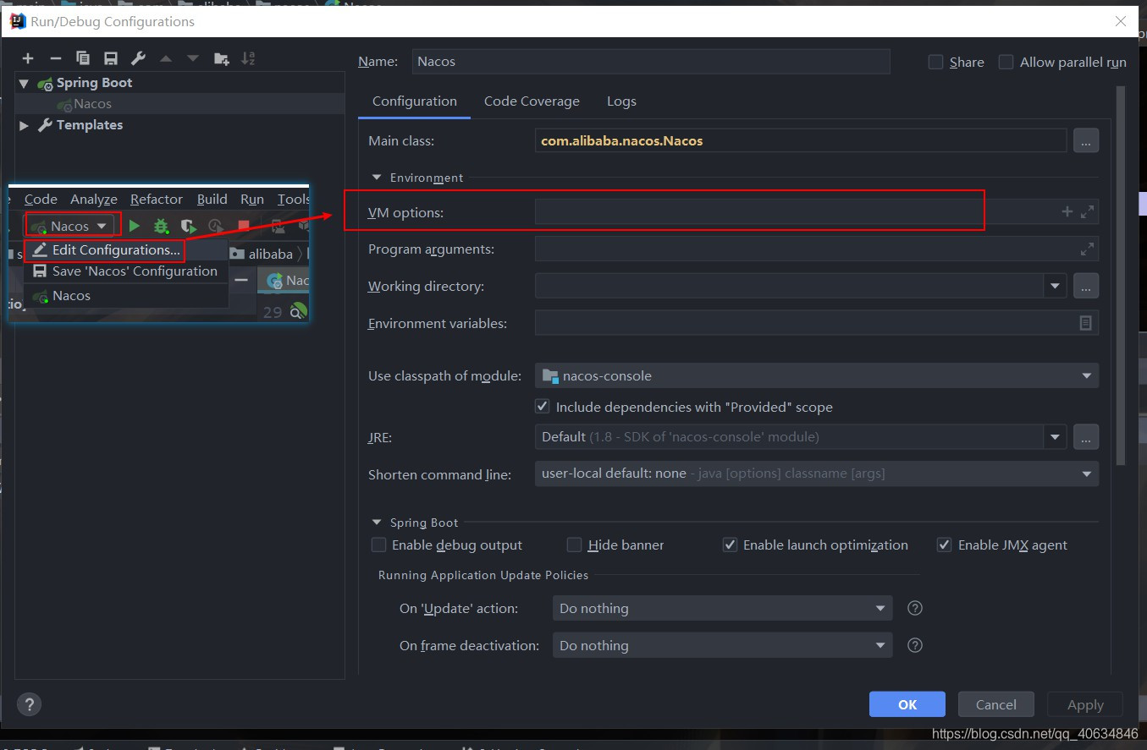This screenshot has width=1147, height=750.
Task: Switch to the Logs tab
Action: pos(621,101)
